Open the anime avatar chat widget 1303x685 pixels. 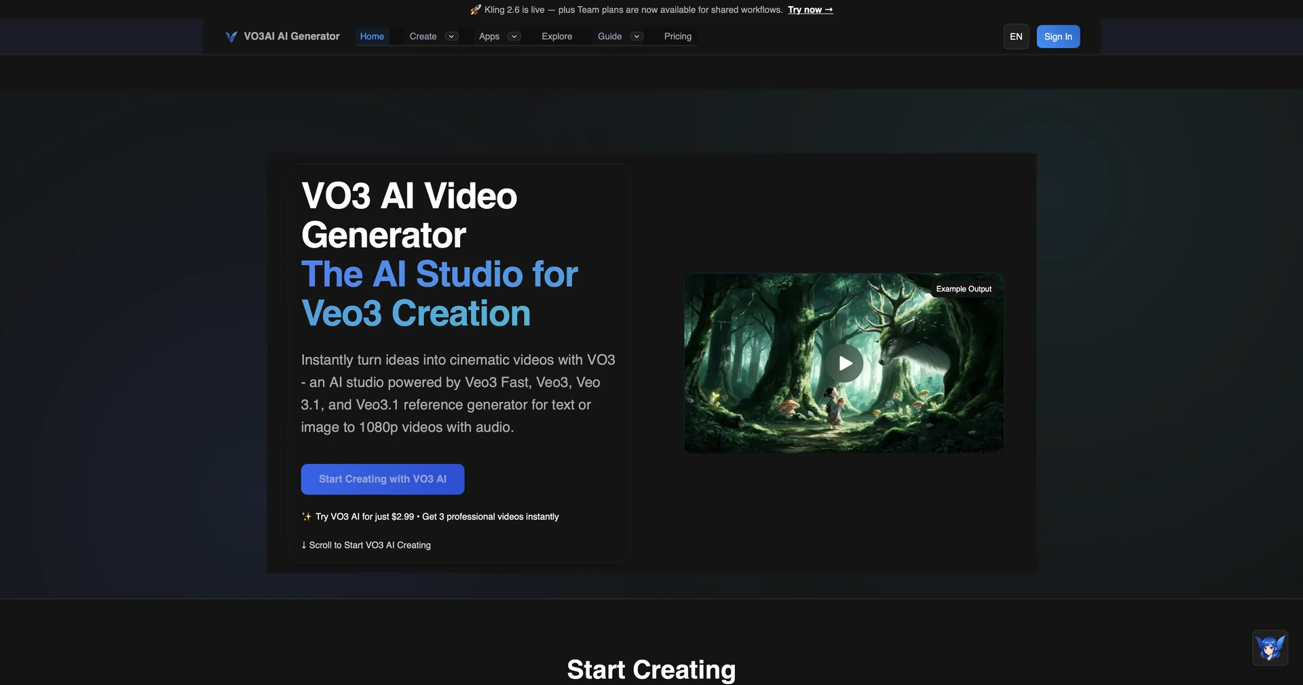(x=1270, y=648)
